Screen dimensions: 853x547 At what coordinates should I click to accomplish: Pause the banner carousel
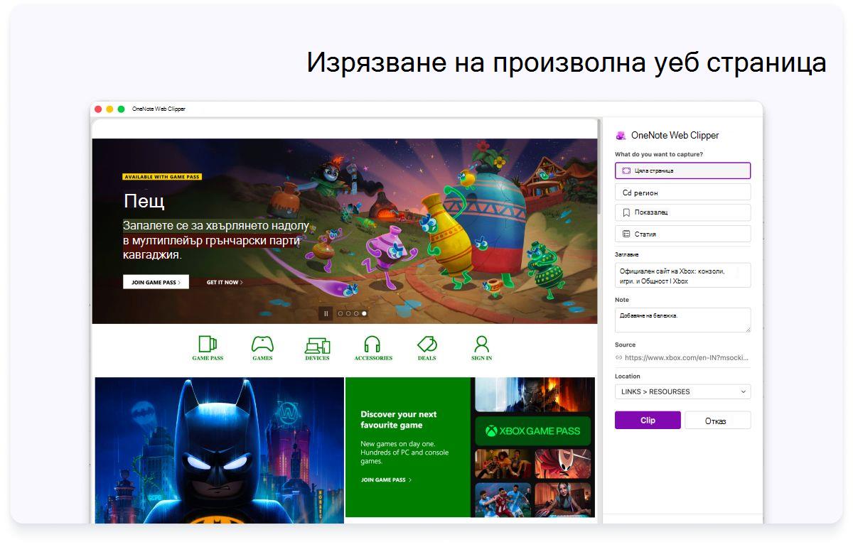(x=326, y=313)
